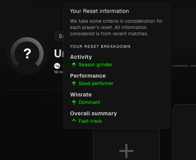Click the reset criteria description paragraph
The height and width of the screenshot is (160, 196).
116,27
